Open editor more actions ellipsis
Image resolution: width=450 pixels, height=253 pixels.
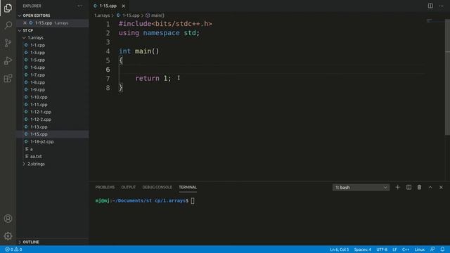click(x=441, y=6)
